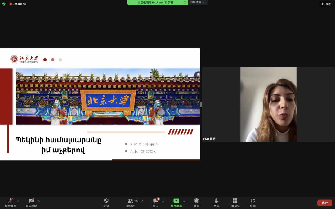335x209 pixels.
Task: Click the divider handle between slide and video
Action: point(201,105)
